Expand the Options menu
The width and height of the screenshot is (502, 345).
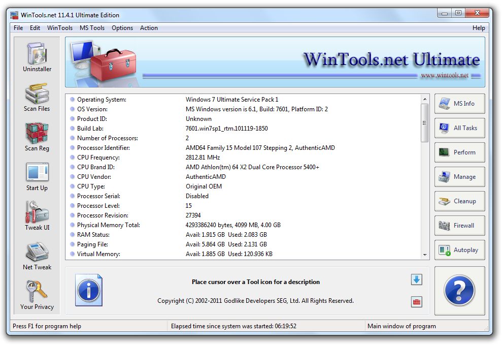pos(122,28)
